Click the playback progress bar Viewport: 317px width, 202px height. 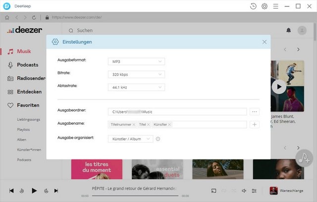coord(135,196)
